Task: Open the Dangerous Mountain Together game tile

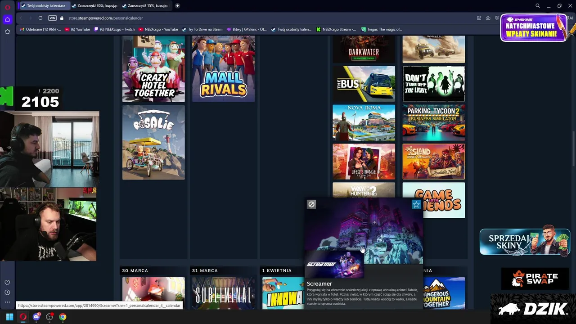Action: coord(444,293)
